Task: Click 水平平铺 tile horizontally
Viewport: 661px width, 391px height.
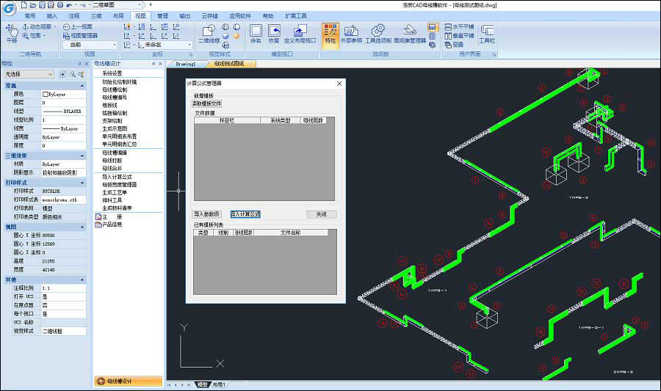Action: point(460,26)
